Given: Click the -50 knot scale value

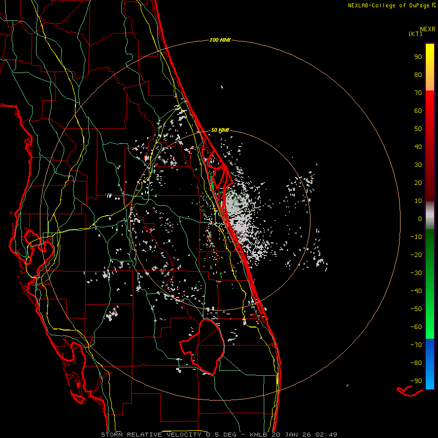Looking at the screenshot, I should click(416, 309).
